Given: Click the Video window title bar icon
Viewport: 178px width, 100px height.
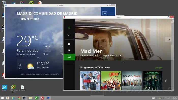Looking at the screenshot, I should [64, 17].
